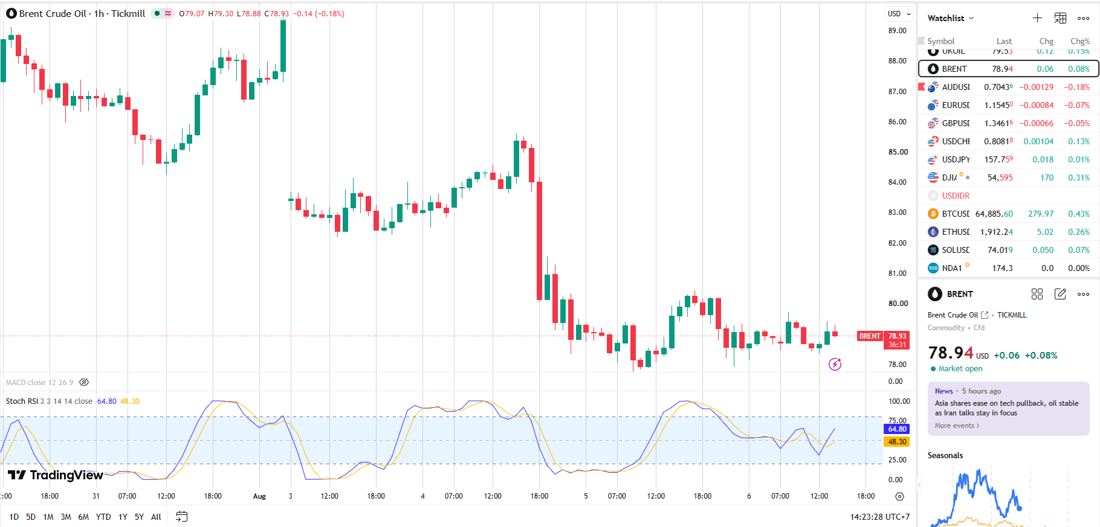Toggle the AUDUSD red flag marker
This screenshot has height=527, width=1100.
coord(921,87)
